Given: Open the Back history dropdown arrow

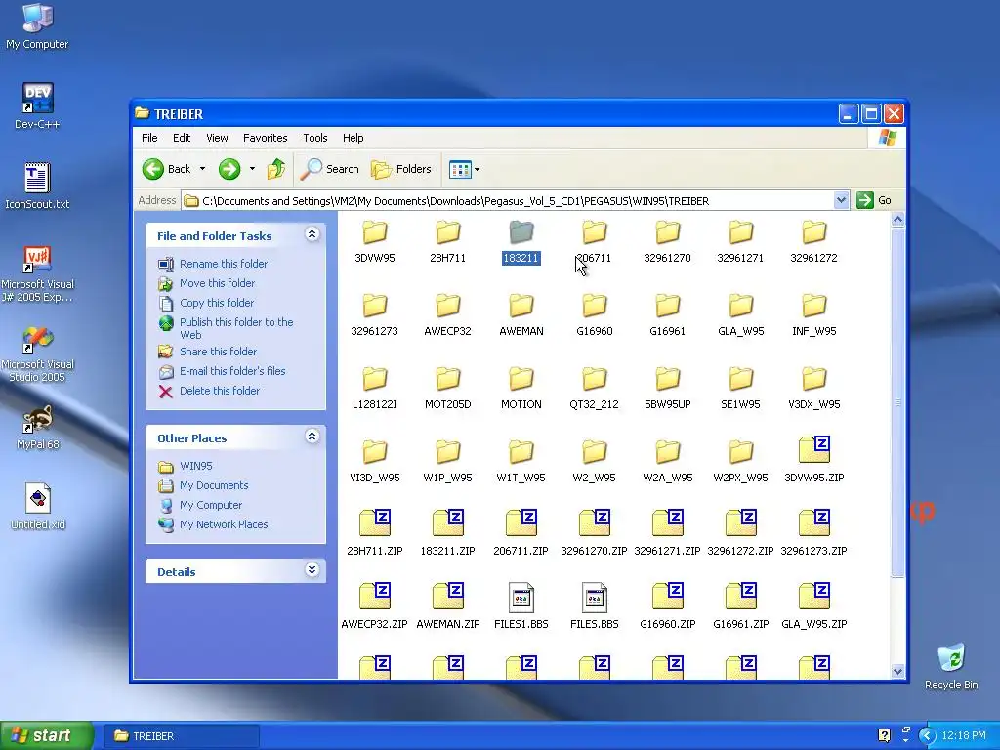Looking at the screenshot, I should 203,169.
